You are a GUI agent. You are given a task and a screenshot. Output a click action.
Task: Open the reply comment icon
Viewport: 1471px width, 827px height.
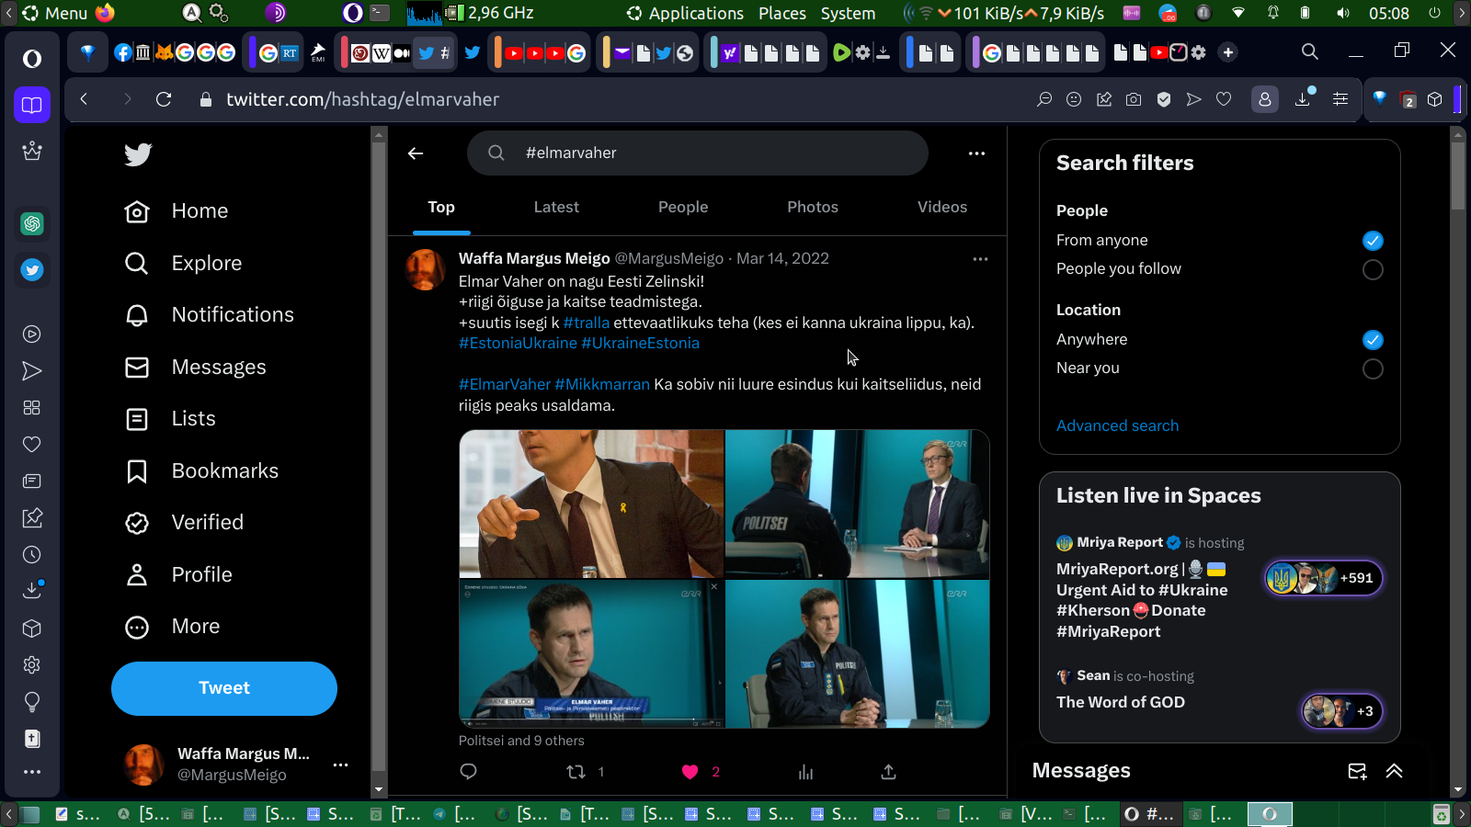(x=468, y=772)
